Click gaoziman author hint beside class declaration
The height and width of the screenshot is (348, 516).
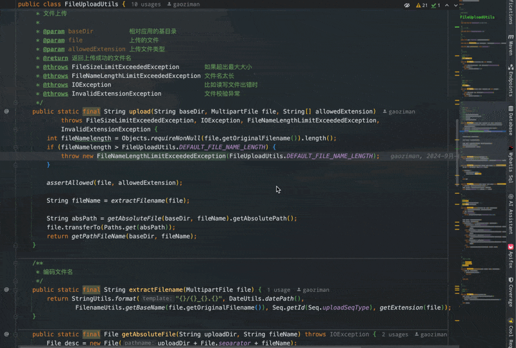click(183, 5)
